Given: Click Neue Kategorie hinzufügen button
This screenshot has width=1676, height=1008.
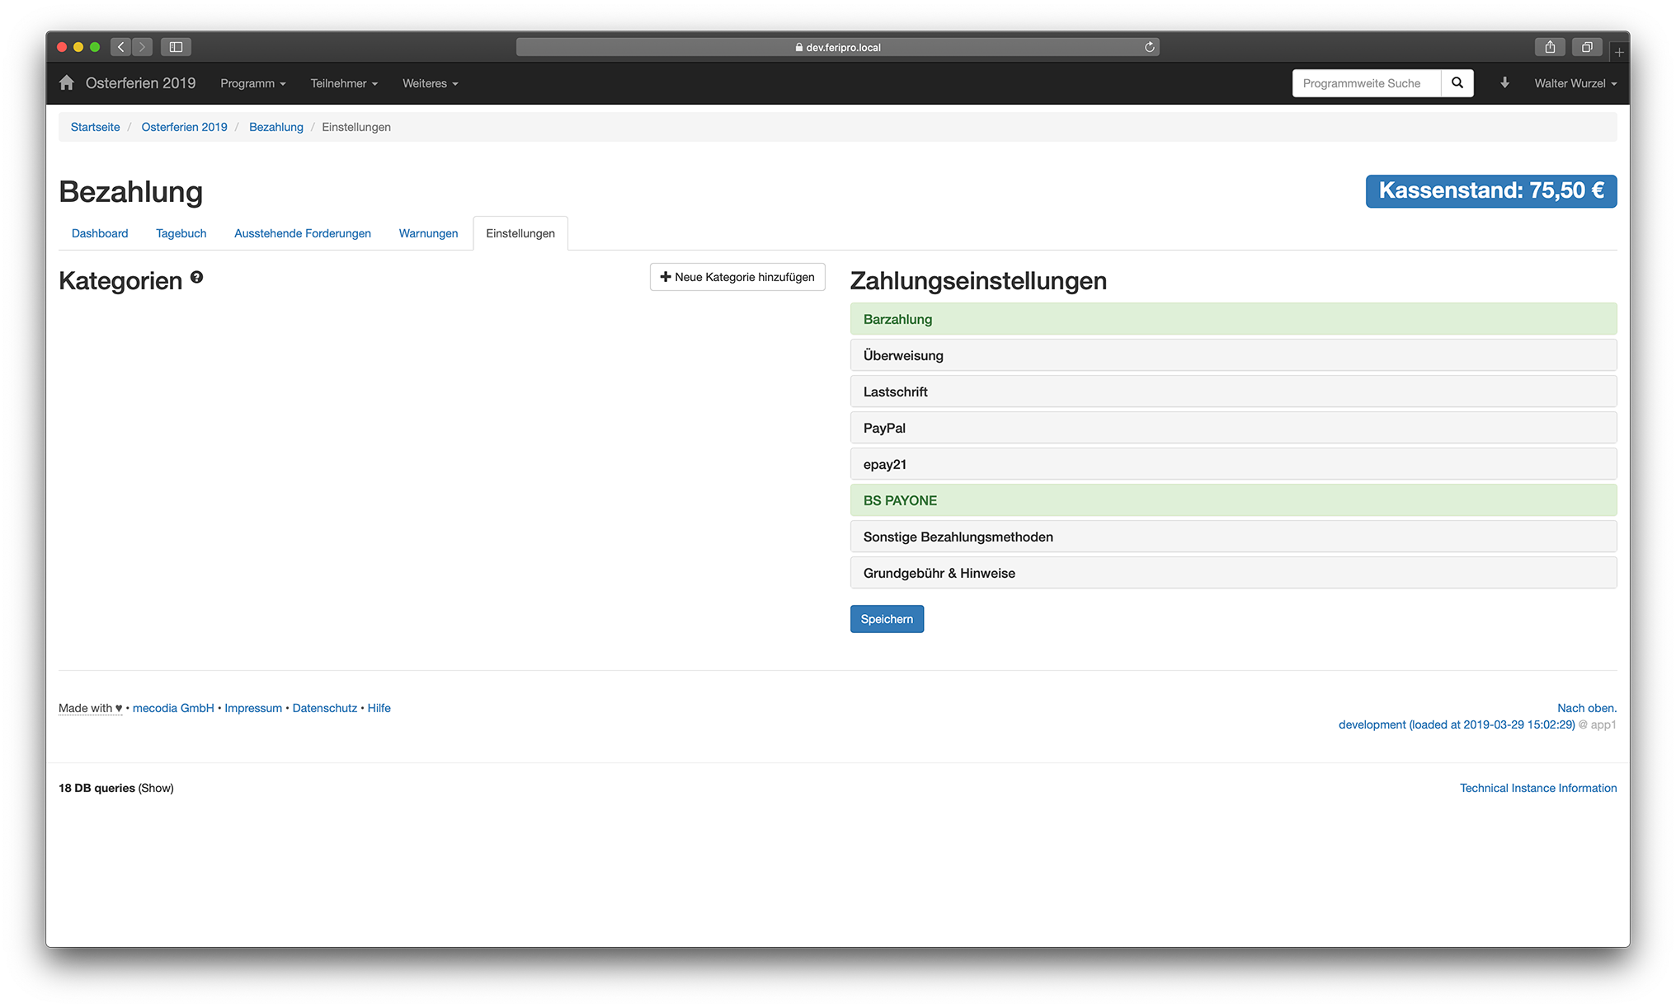Looking at the screenshot, I should tap(737, 277).
